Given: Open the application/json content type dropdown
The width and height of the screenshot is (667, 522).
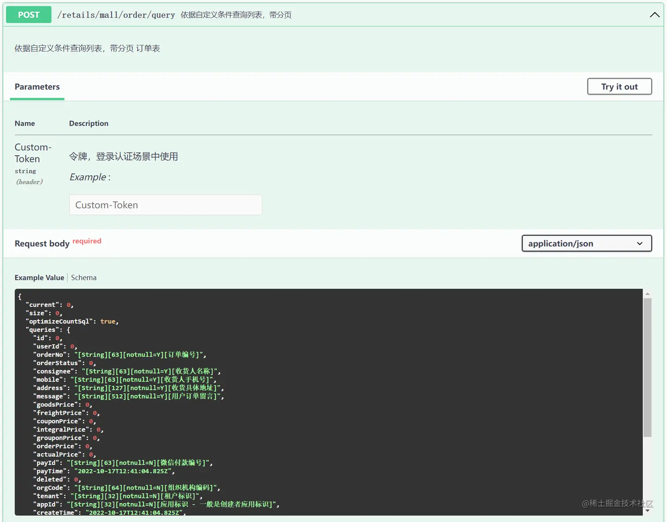Looking at the screenshot, I should 587,243.
